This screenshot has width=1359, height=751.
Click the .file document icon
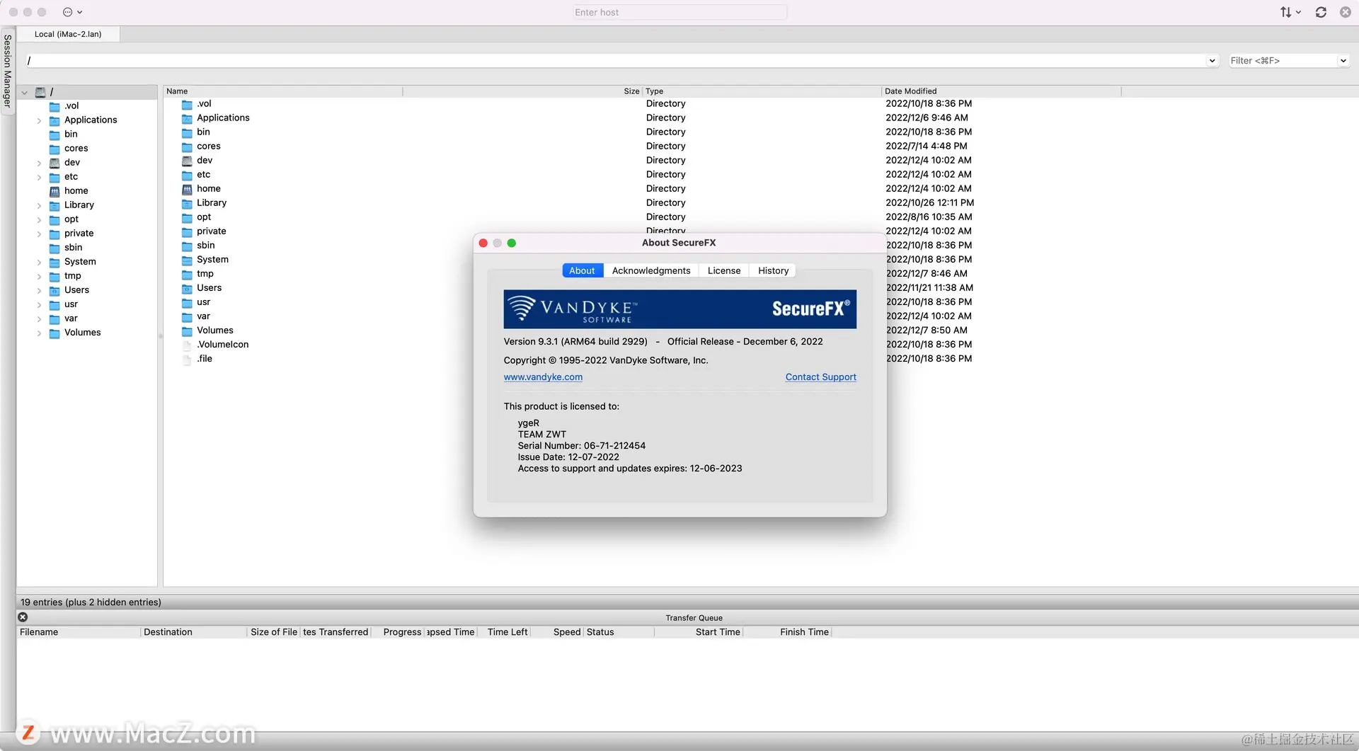[x=187, y=359]
